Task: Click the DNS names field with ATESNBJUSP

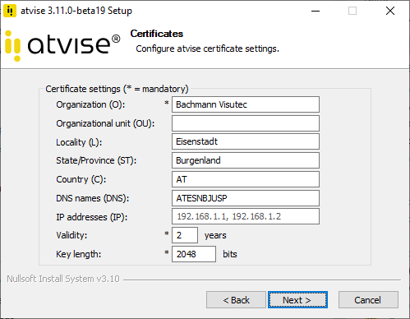Action: [x=246, y=198]
